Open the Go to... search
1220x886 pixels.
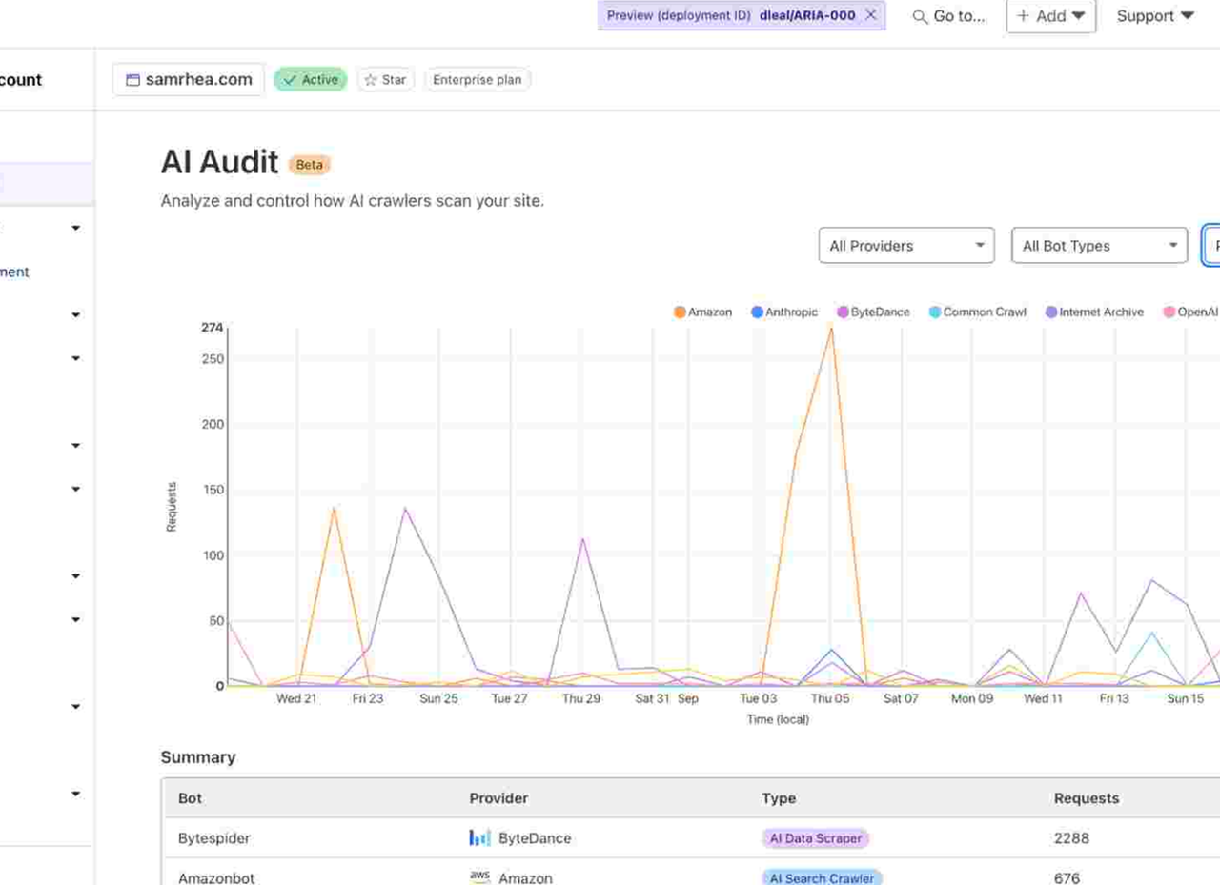pos(948,16)
